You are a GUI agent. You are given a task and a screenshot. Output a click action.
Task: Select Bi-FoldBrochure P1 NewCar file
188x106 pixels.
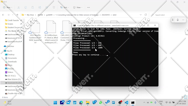(x=51, y=32)
